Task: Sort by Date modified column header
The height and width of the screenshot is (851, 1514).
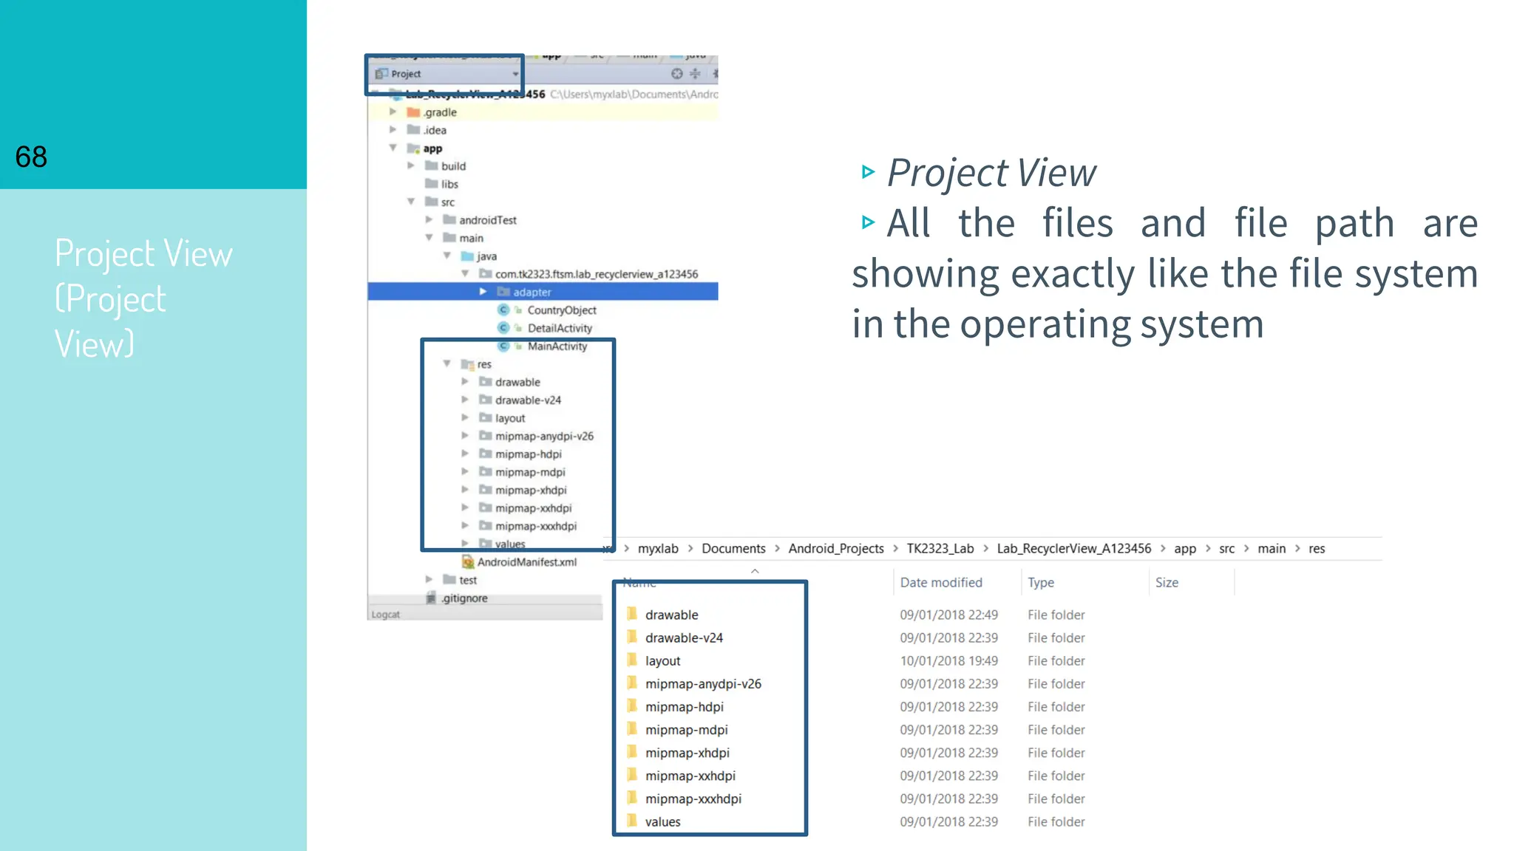Action: 941,583
